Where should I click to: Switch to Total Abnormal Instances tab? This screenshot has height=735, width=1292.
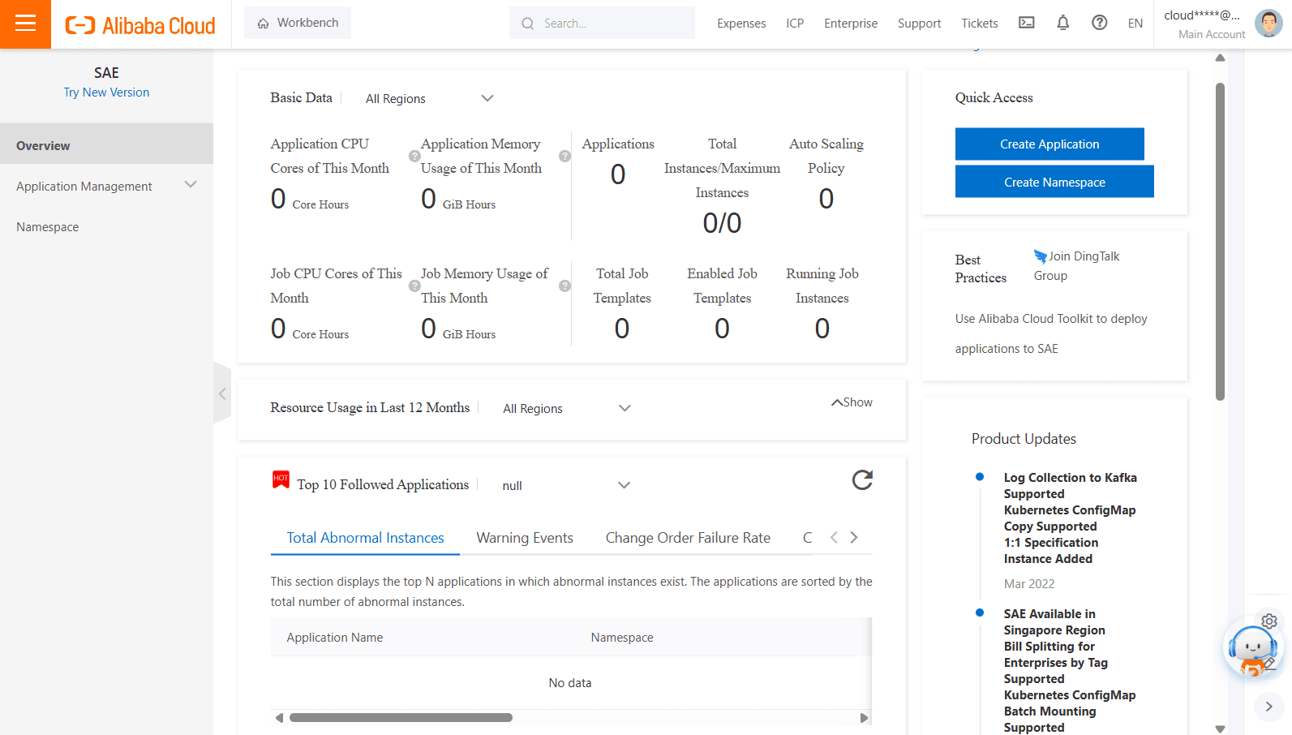click(365, 538)
